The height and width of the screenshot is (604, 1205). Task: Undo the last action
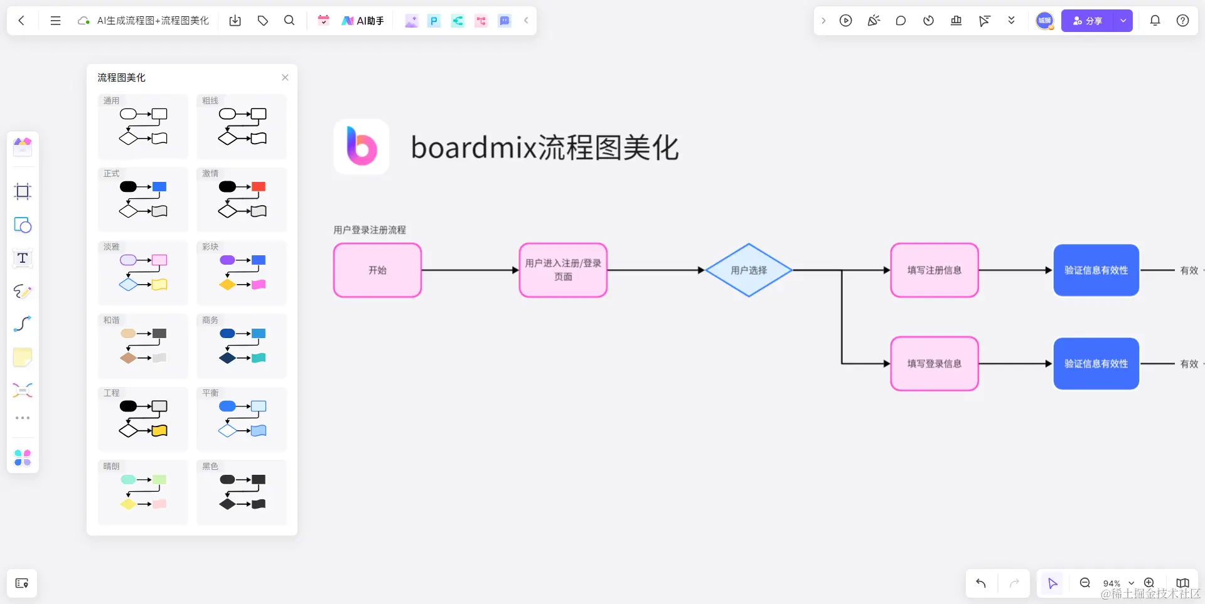point(981,583)
